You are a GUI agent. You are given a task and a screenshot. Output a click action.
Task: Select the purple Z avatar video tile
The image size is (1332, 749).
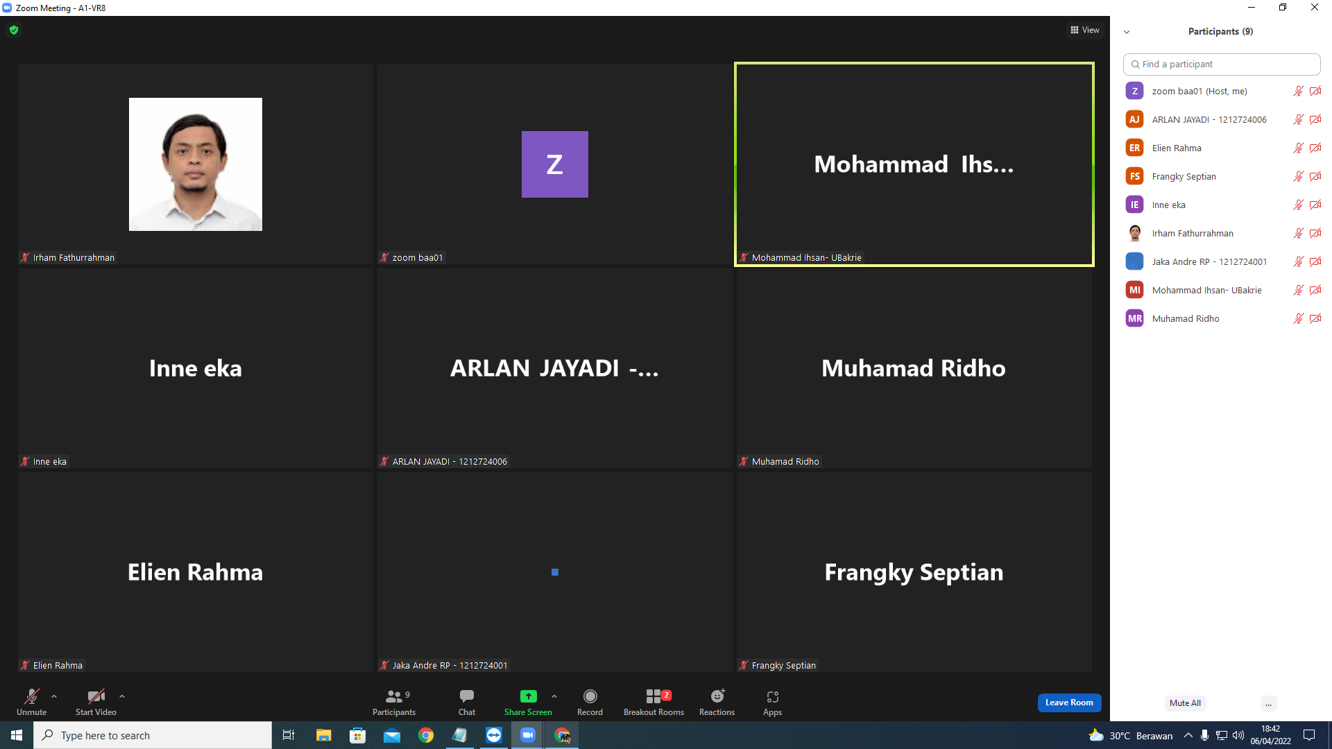[x=555, y=164]
